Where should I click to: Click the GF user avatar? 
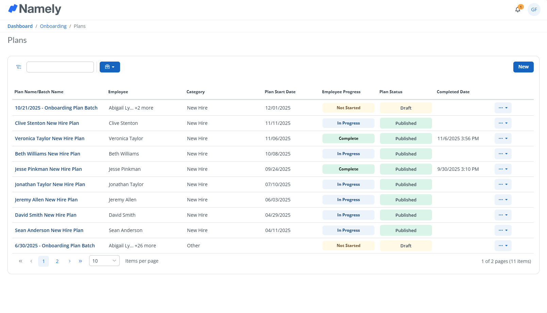534,10
